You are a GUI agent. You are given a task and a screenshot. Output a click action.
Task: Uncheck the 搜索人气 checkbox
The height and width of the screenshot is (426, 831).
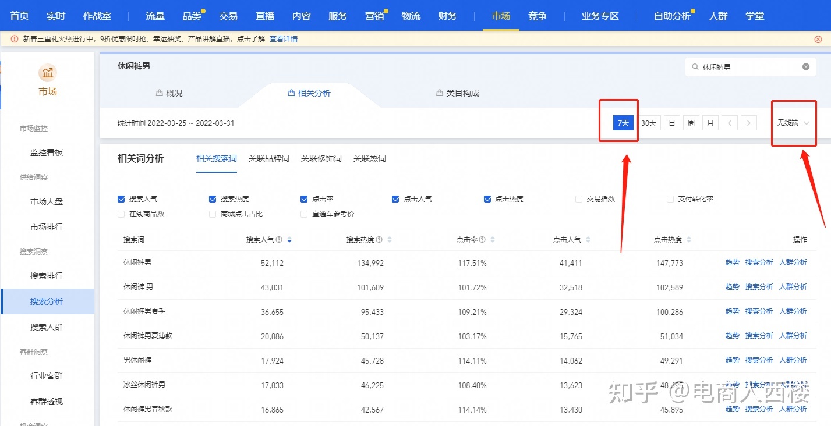click(x=121, y=199)
